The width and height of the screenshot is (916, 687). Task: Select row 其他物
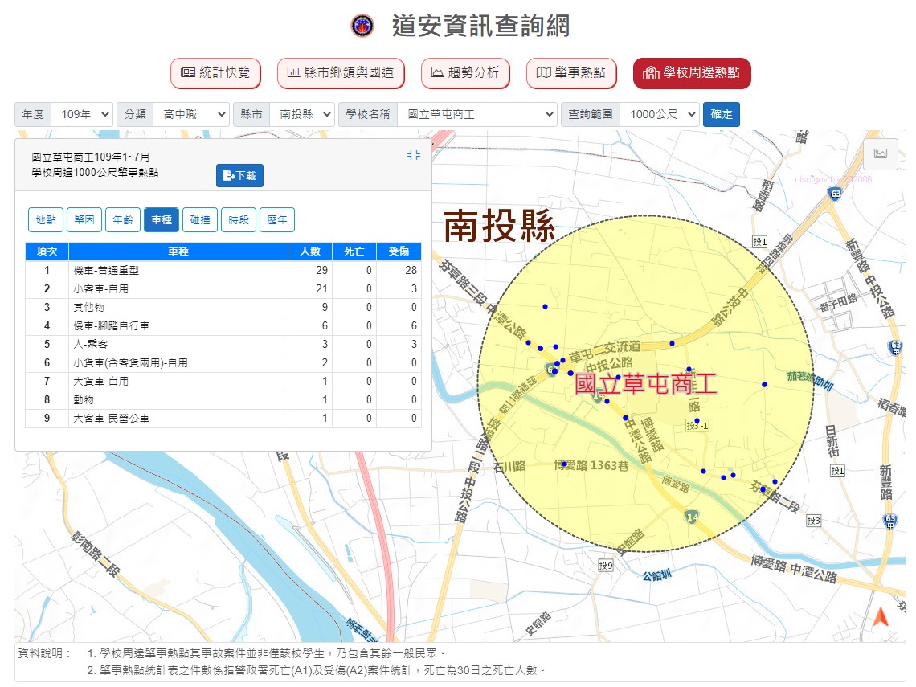point(223,307)
